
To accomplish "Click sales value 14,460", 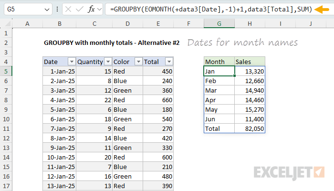I will pos(250,100).
